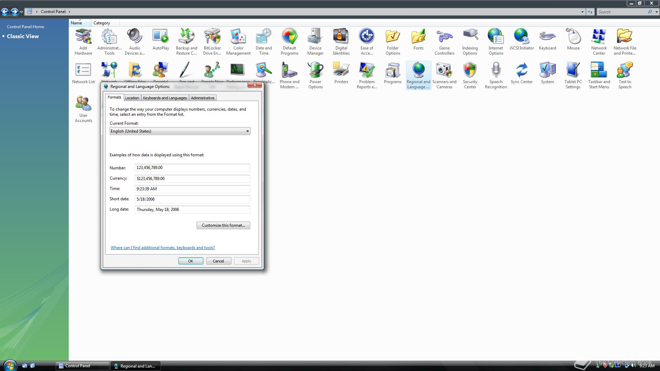The height and width of the screenshot is (371, 660).
Task: Open the Add Hardware applet
Action: coord(83,42)
